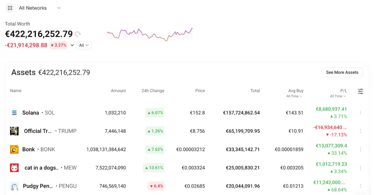Click the Solana coin logo
The width and height of the screenshot is (374, 195).
14,113
